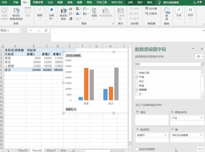
Task: Insert a statistic histogram chart
Action: click(78, 13)
